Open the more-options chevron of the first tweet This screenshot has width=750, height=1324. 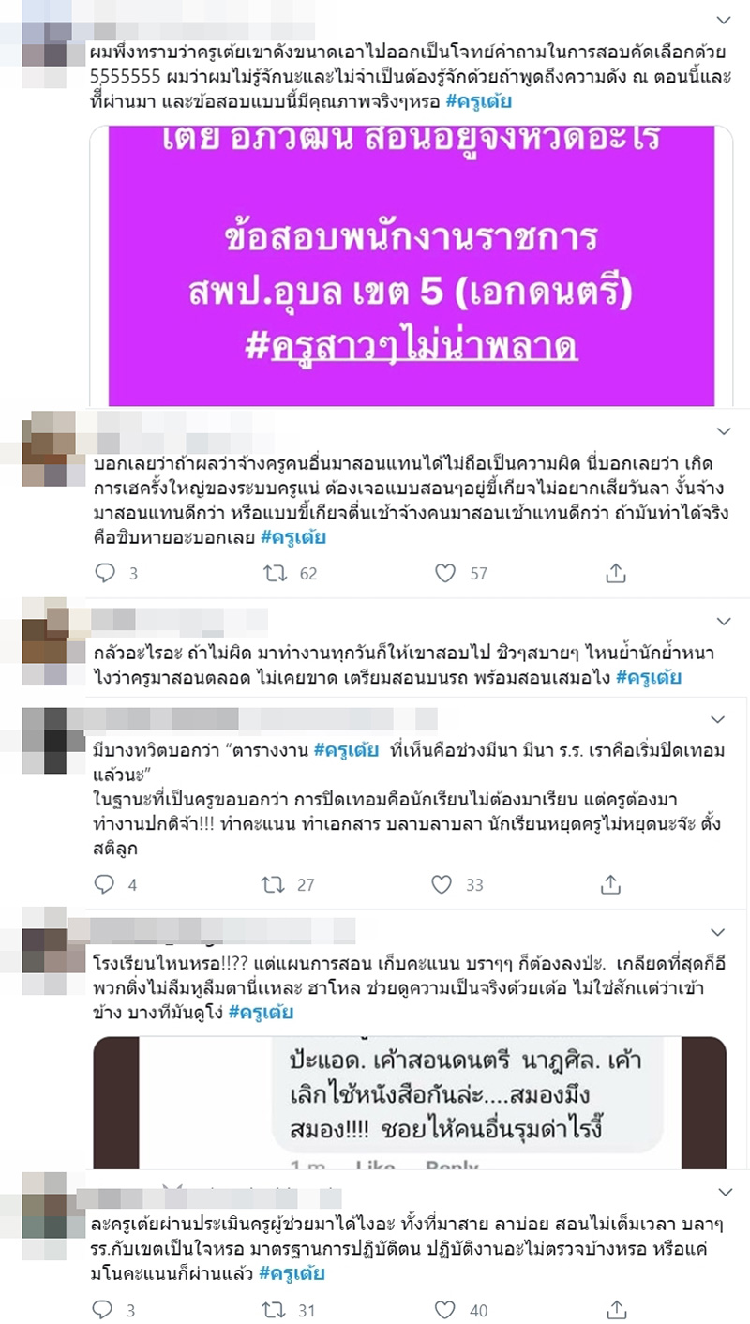click(x=723, y=19)
